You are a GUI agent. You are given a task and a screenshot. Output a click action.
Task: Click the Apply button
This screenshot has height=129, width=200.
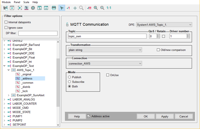(165, 116)
